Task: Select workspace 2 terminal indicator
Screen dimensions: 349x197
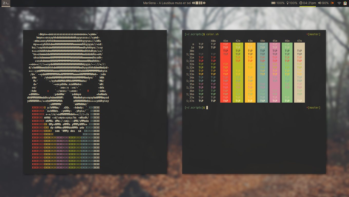Action: (6, 3)
